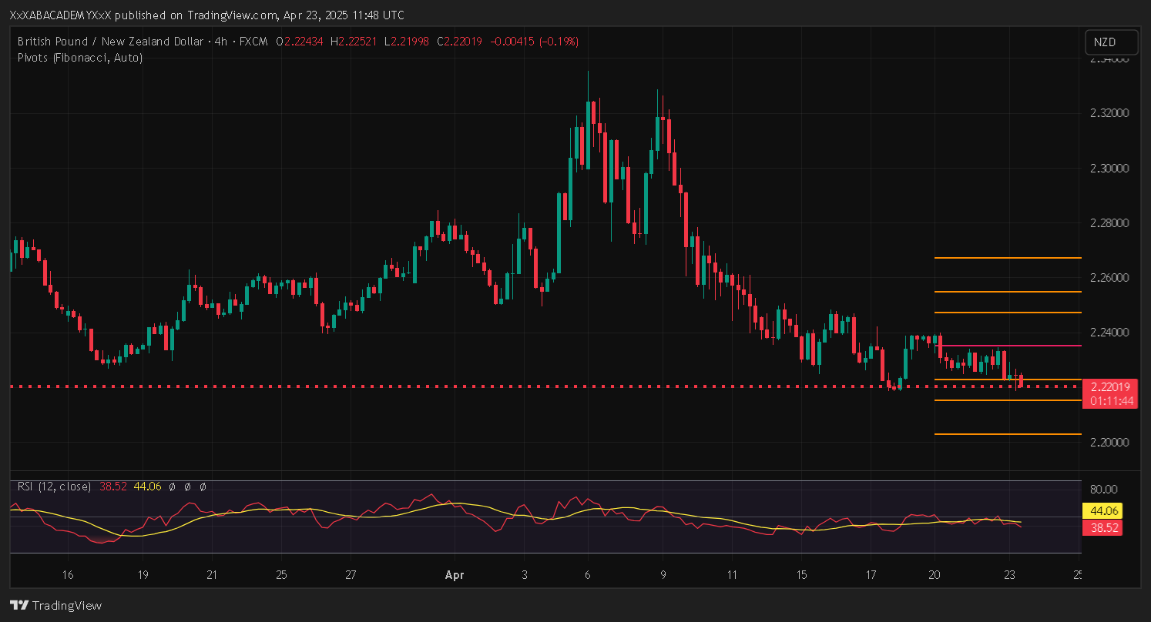
Task: Select the Pivots (Fibonacci, Auto) indicator label
Action: (x=79, y=57)
